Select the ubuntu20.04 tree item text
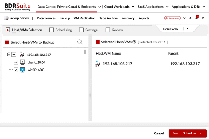Image resolution: width=209 pixels, height=139 pixels. tap(36, 62)
